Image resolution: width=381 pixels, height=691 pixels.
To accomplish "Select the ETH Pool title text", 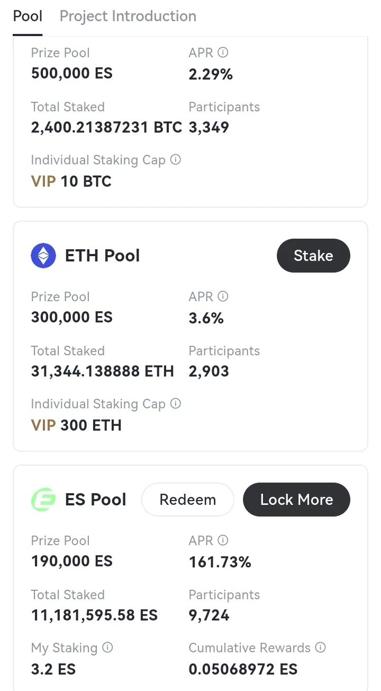I will click(x=102, y=256).
